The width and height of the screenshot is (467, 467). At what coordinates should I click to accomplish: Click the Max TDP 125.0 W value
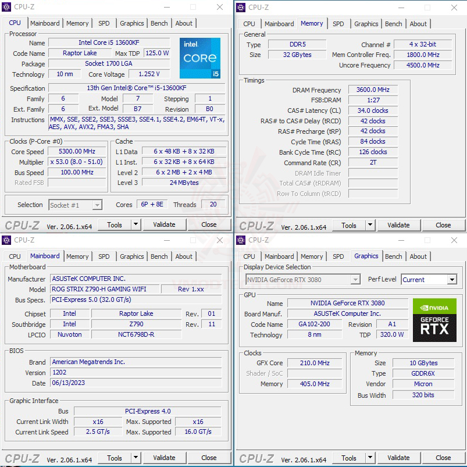[x=157, y=53]
